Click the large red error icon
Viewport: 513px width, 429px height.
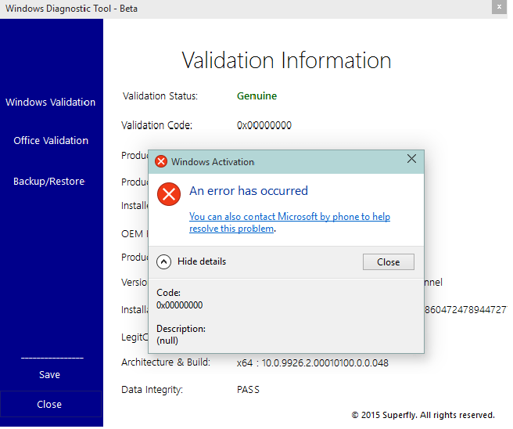point(169,194)
